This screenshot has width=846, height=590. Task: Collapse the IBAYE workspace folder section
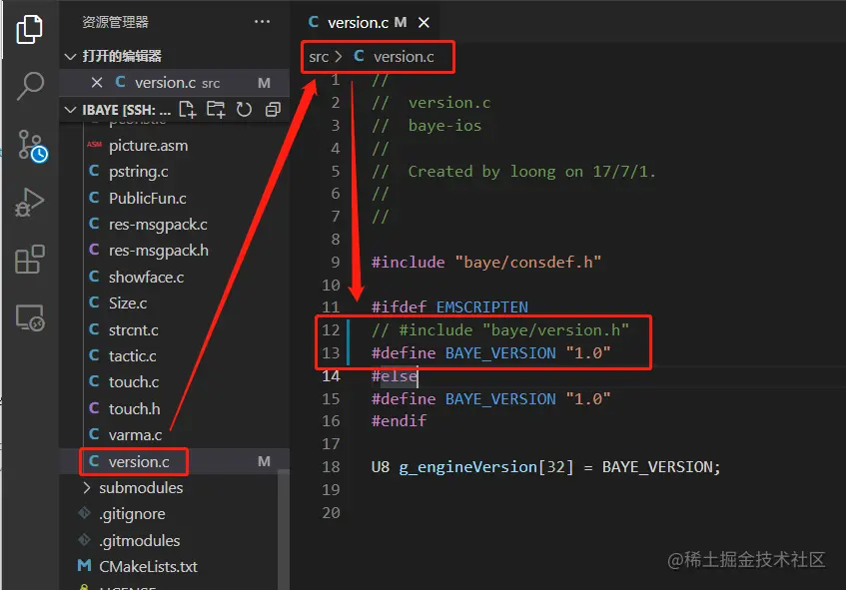70,110
